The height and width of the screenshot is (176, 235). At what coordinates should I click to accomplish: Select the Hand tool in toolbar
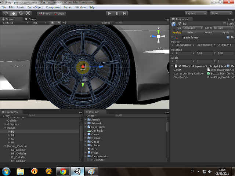[x=6, y=13]
